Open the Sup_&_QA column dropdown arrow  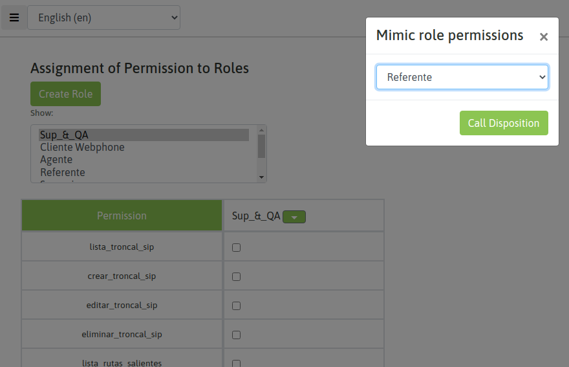coord(294,217)
